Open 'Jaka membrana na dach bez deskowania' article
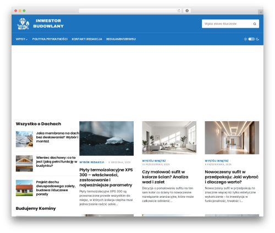 pyautogui.click(x=58, y=137)
